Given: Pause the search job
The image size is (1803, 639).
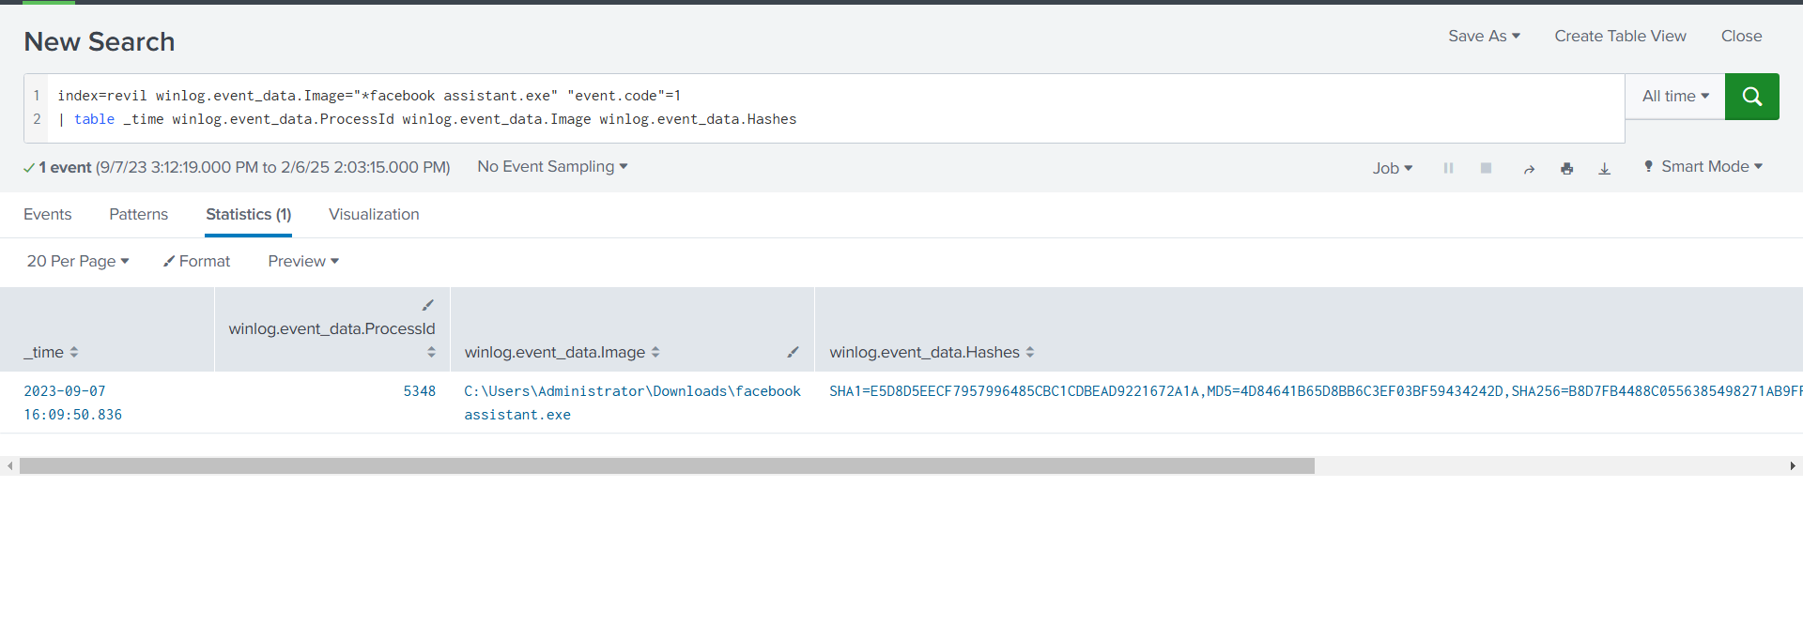Looking at the screenshot, I should [x=1448, y=168].
